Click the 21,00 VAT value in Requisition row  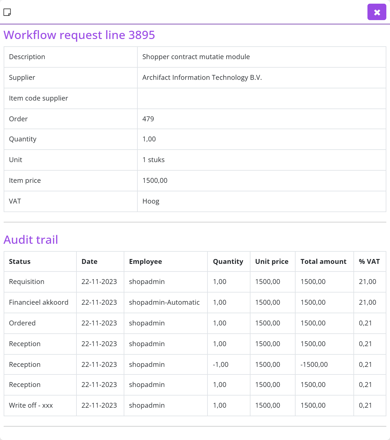click(367, 282)
